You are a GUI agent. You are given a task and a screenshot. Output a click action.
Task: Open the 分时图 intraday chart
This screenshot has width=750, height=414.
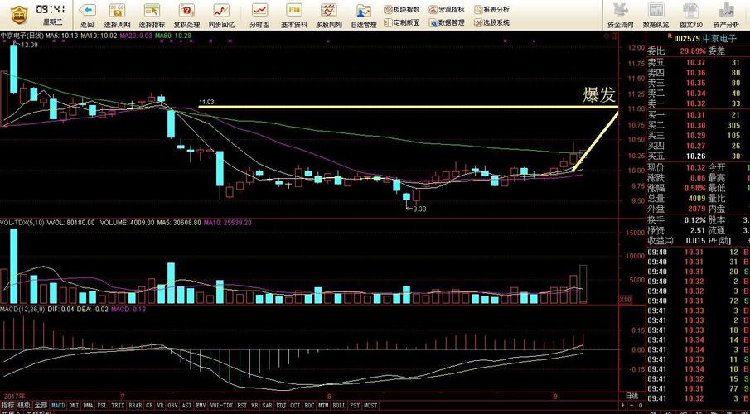pyautogui.click(x=259, y=15)
